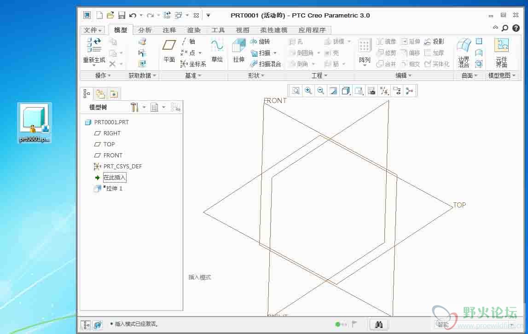Viewport: 528px width, 334px height.
Task: Select the 拉伸 1 feature in model tree
Action: click(114, 189)
